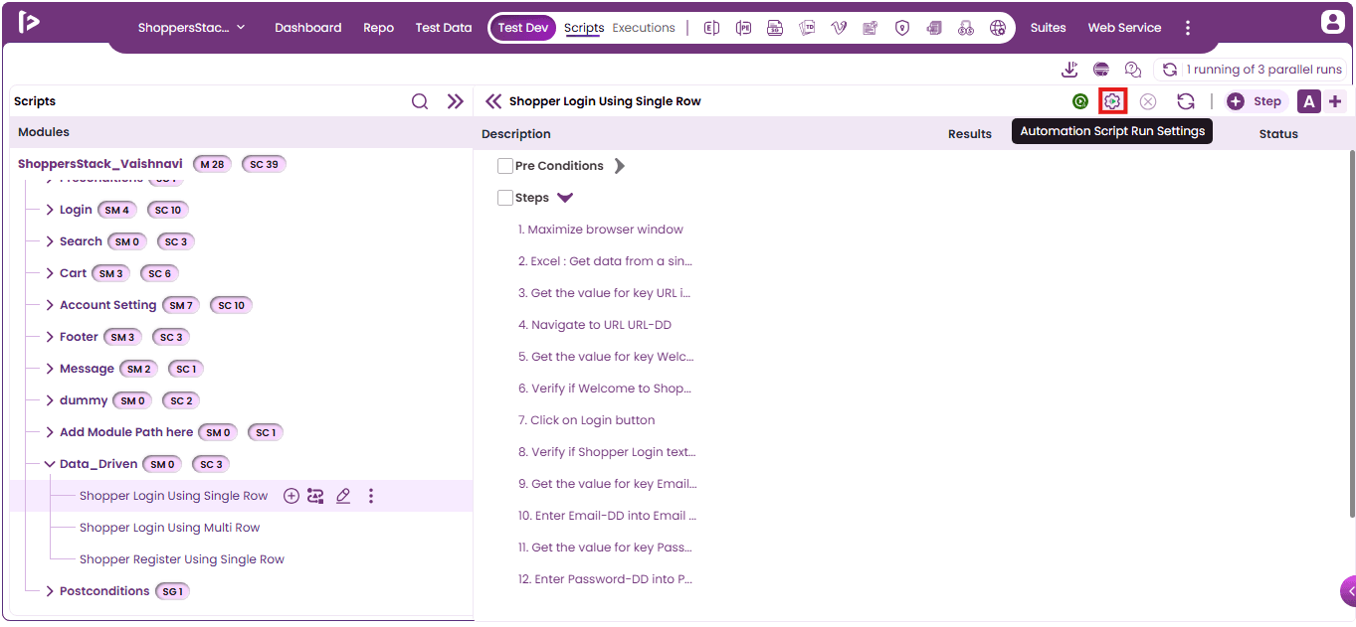Open the globe settings icon in top bar
This screenshot has width=1356, height=627.
998,28
